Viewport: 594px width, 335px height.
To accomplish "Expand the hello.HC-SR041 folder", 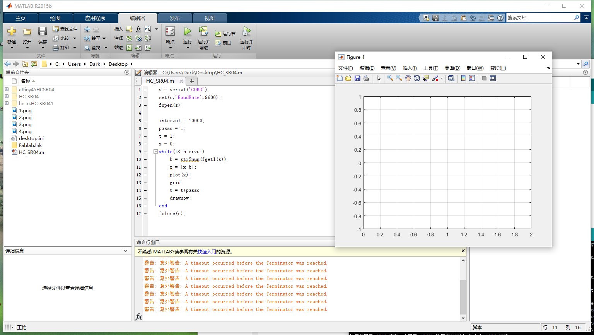I will coord(7,103).
